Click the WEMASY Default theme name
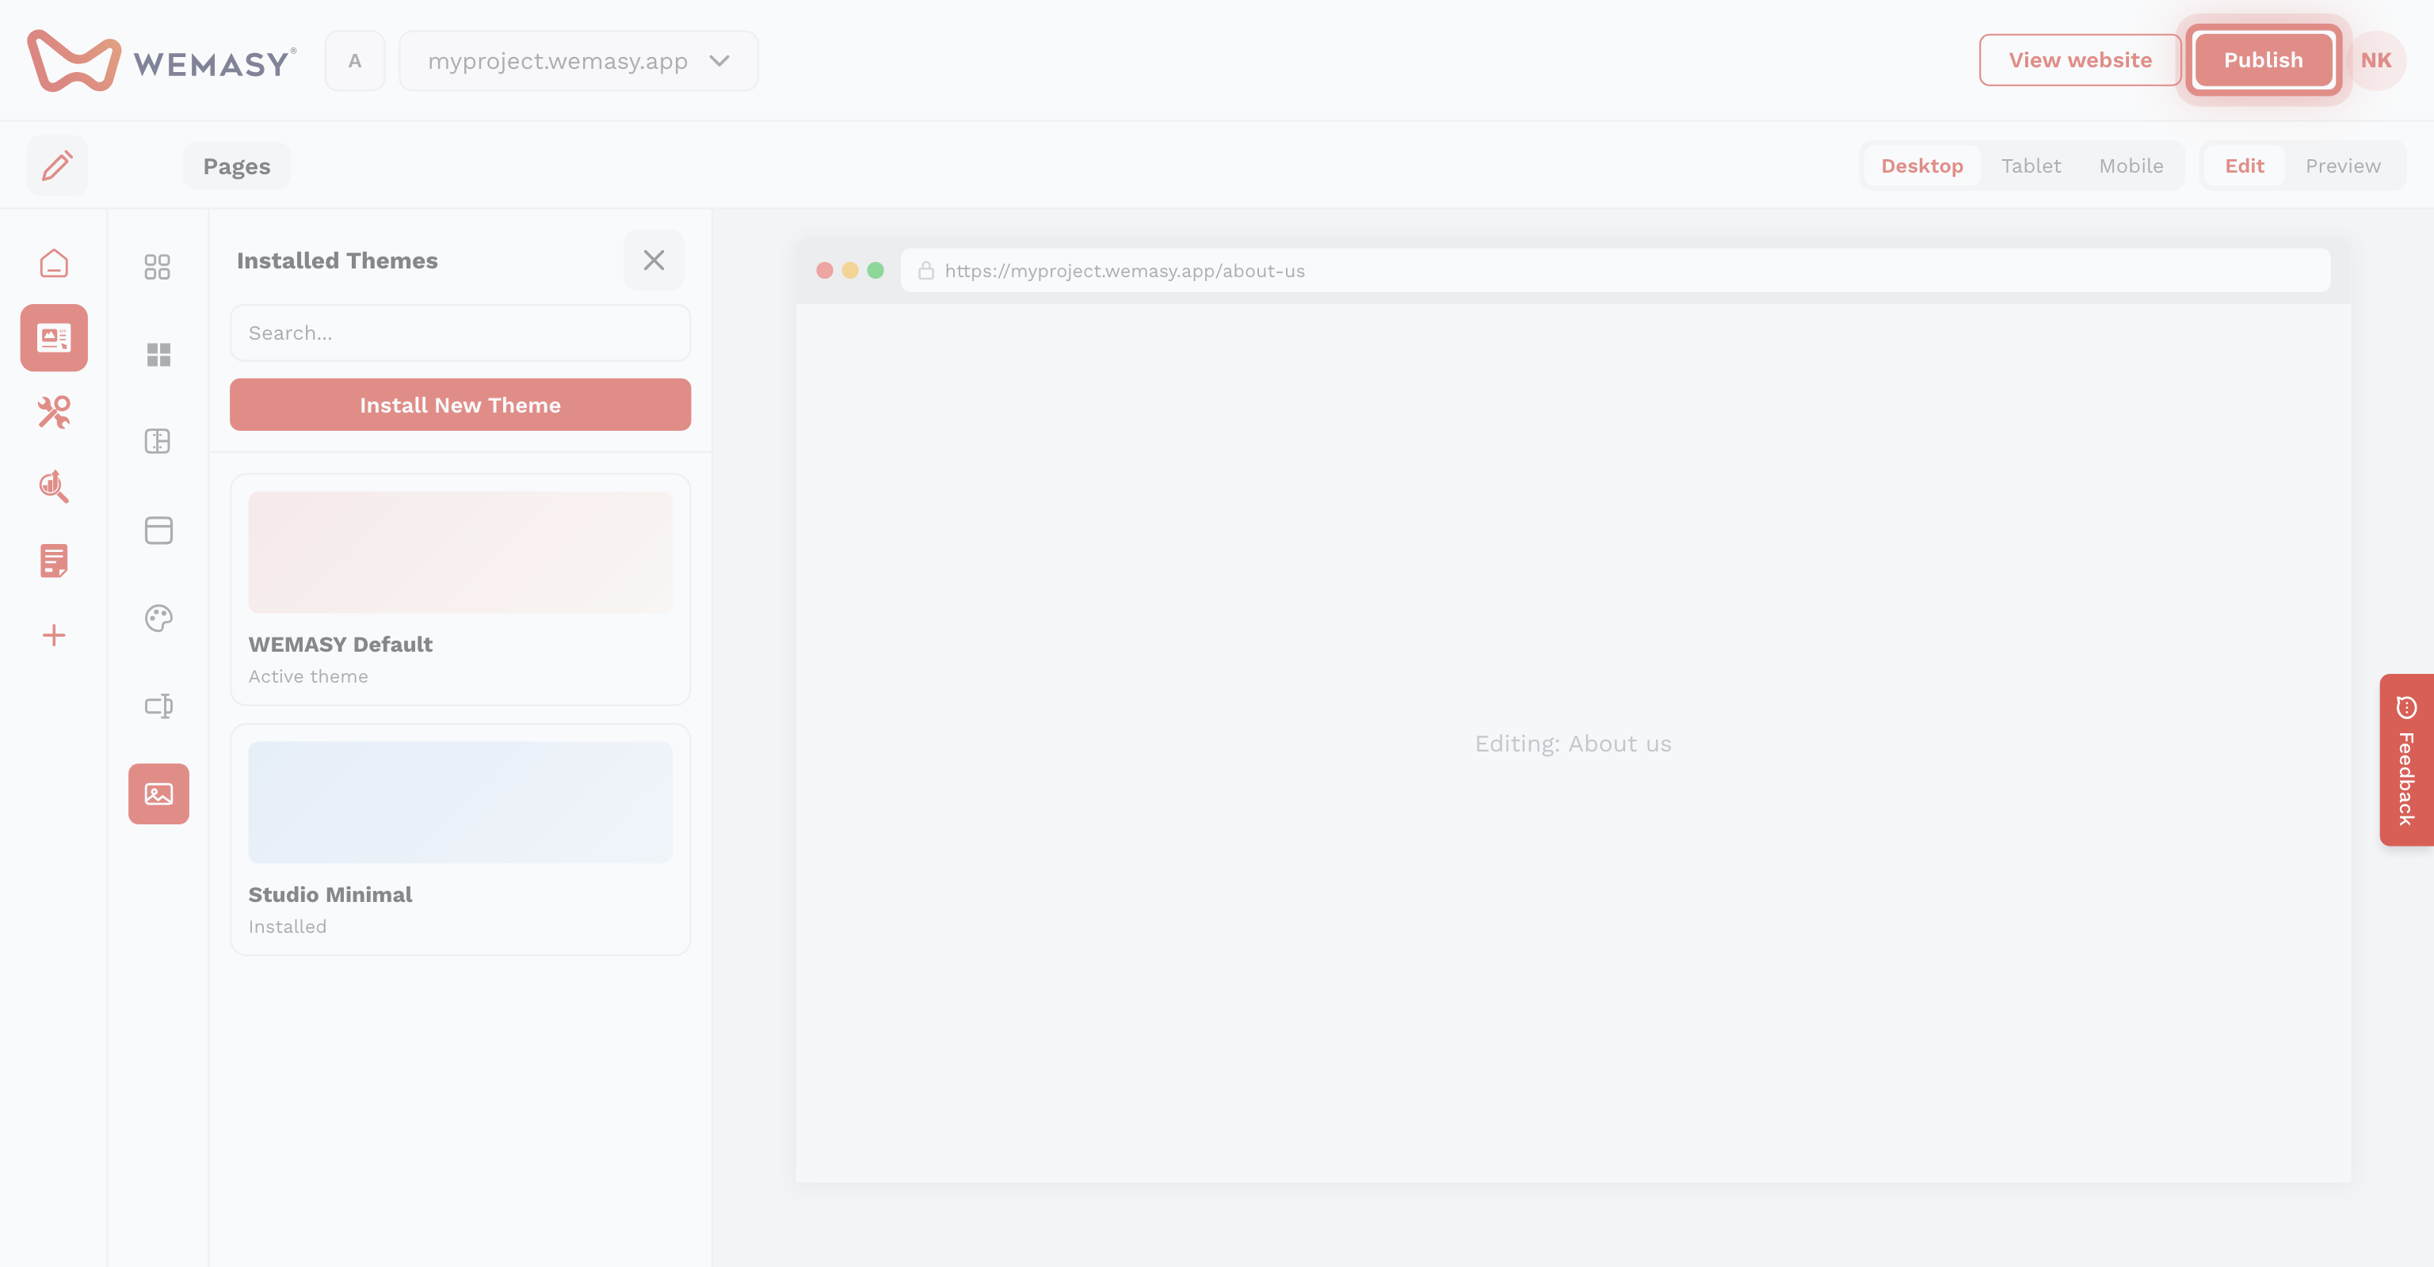 340,644
